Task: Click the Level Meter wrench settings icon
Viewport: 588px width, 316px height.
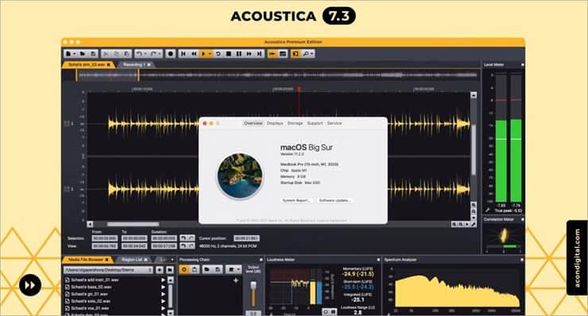Action: [488, 210]
